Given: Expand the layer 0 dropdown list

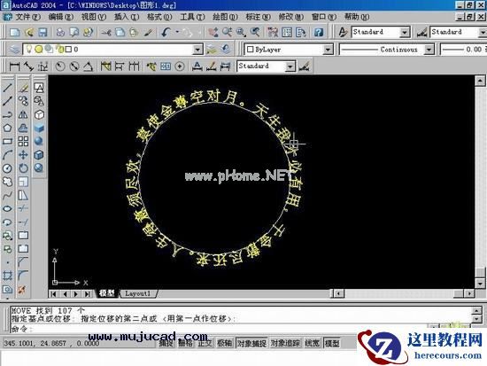Looking at the screenshot, I should 197,49.
